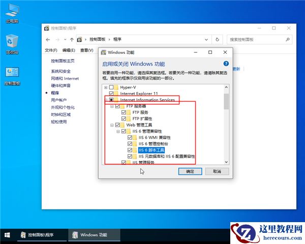Uncheck IIS 元数据库和 IIS 6 配置兼容性 checkbox
This screenshot has height=244, width=305.
130,156
